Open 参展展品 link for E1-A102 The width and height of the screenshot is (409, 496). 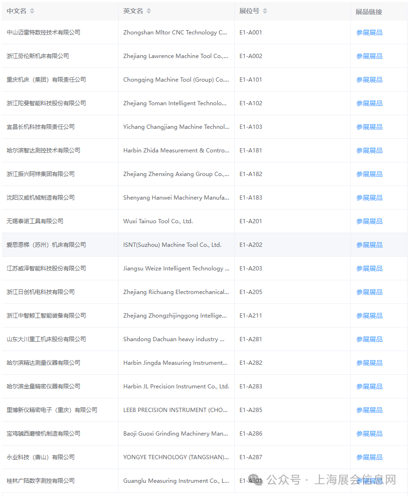pyautogui.click(x=369, y=103)
